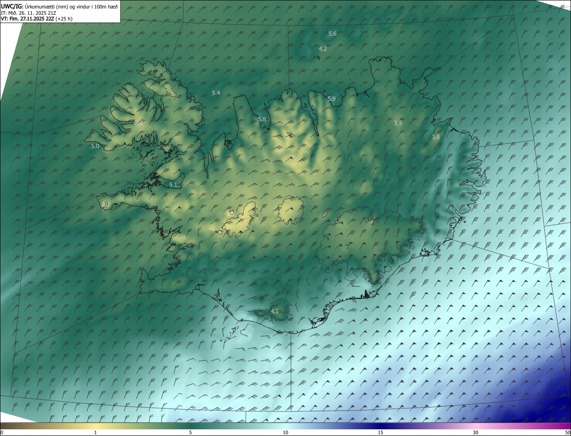Image resolution: width=571 pixels, height=436 pixels.
Task: Click the 4.1 value label on the map
Action: pos(275,312)
